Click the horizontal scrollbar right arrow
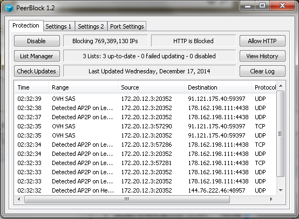The height and width of the screenshot is (219, 299). pos(271,200)
